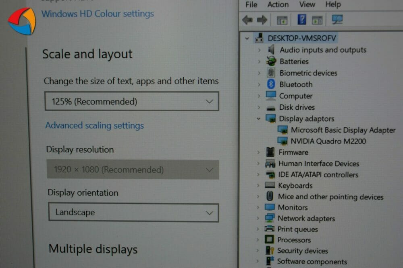
Task: Click the Security devices key icon
Action: 270,250
